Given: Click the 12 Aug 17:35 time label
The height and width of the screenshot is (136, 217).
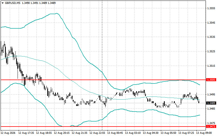Looking at the screenshot, I should click(x=26, y=133).
